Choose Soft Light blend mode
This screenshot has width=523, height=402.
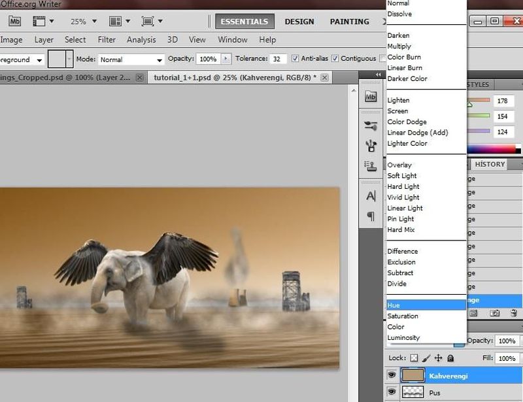pos(401,176)
